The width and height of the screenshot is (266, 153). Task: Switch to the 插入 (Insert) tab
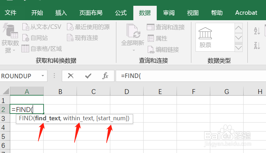pos(61,13)
